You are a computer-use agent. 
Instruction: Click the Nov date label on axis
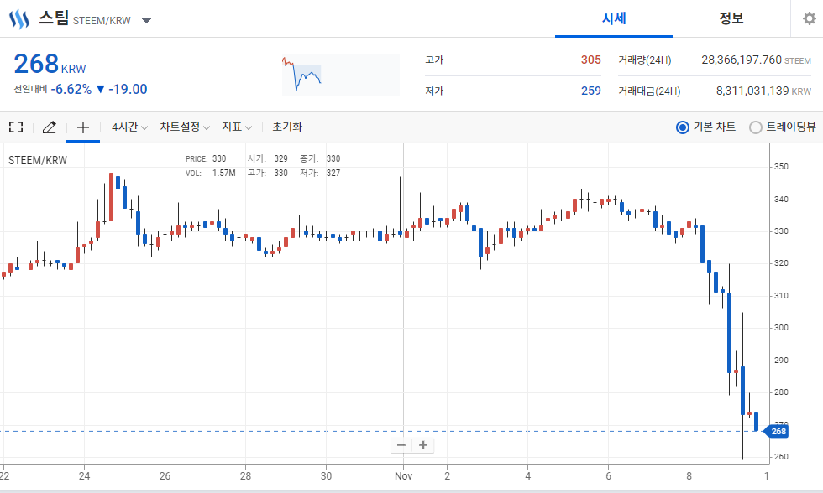403,475
